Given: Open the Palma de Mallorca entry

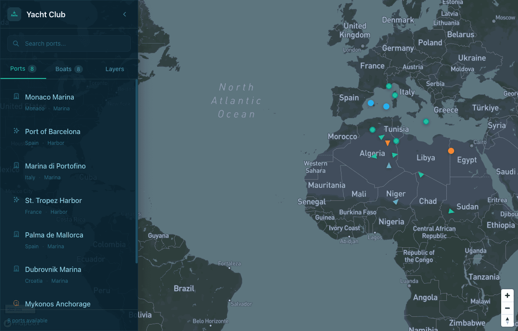Looking at the screenshot, I should (x=54, y=235).
